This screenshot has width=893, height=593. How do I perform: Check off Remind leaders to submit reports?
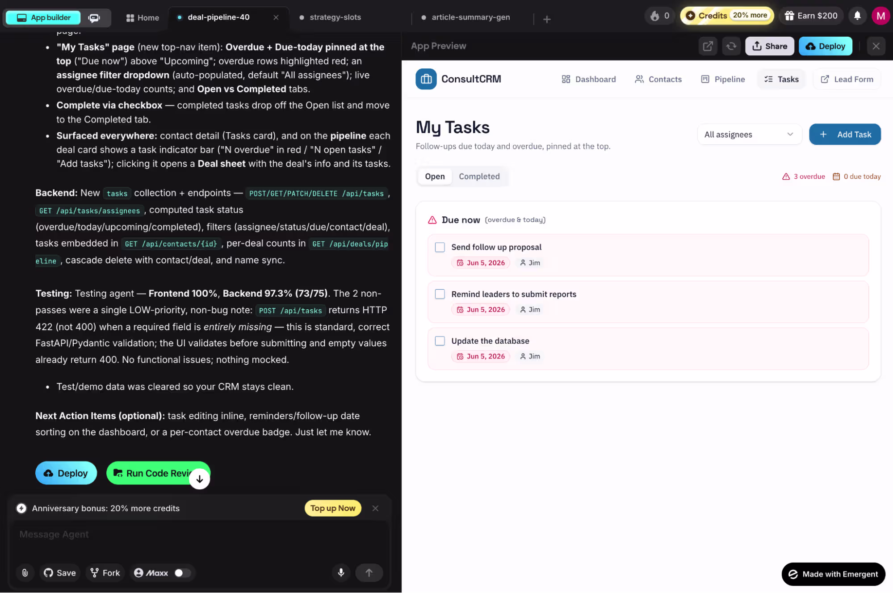[x=440, y=294]
